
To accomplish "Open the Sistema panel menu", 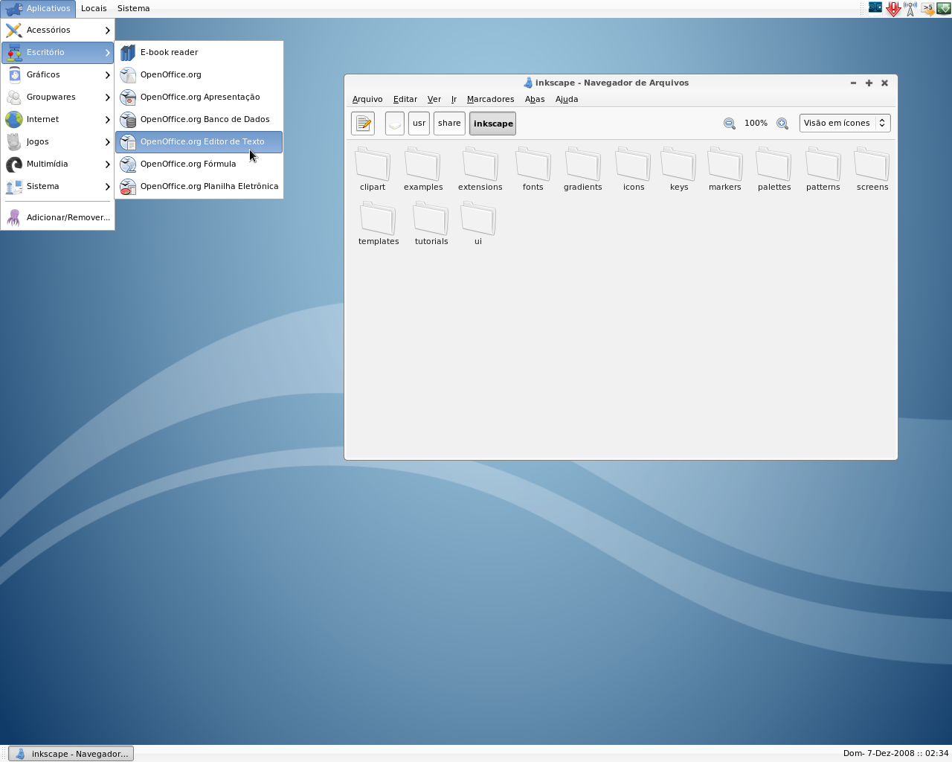I will click(x=134, y=8).
